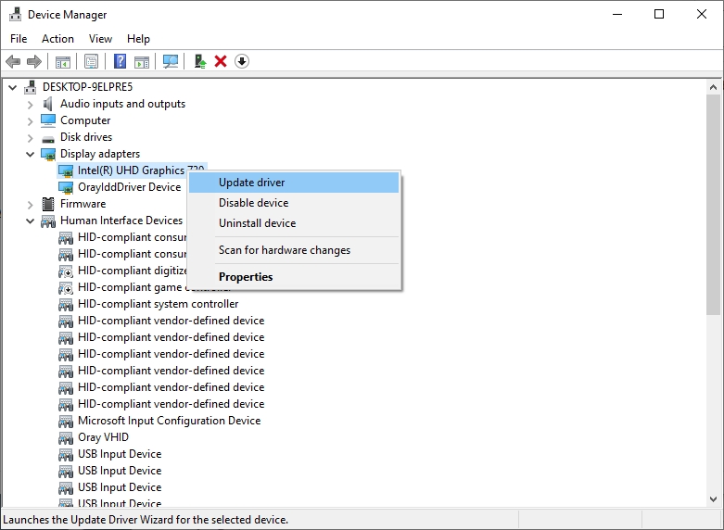The height and width of the screenshot is (530, 724).
Task: Choose Scan for hardware changes in context menu
Action: tap(294, 250)
